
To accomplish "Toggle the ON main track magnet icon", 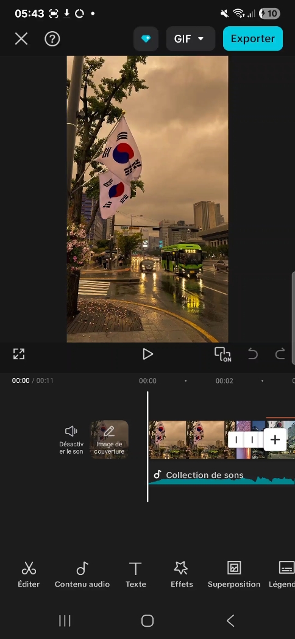I will (x=222, y=354).
